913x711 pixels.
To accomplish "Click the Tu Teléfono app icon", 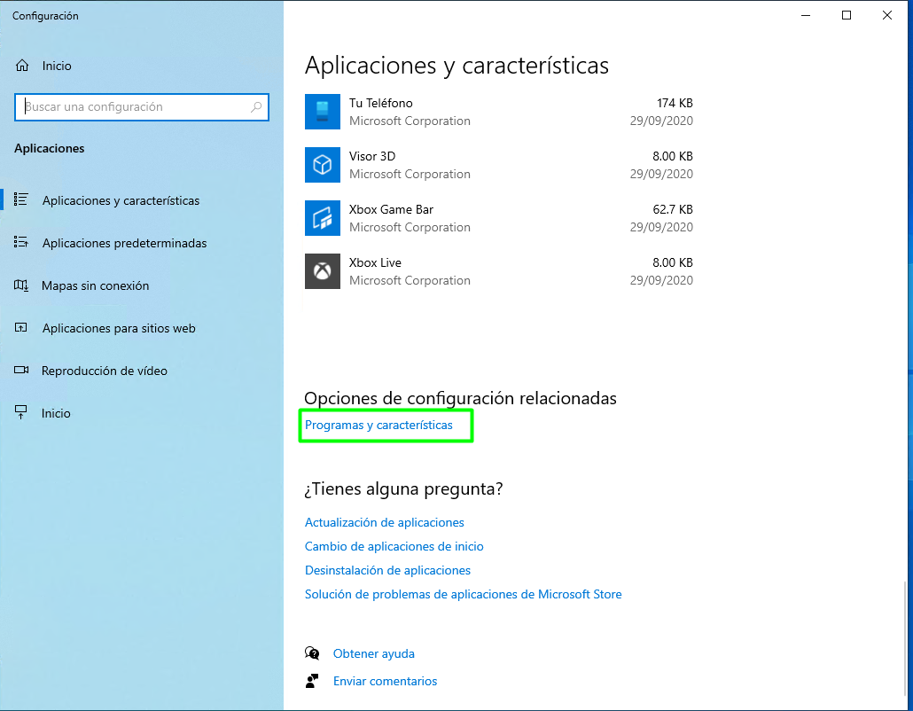I will (323, 112).
